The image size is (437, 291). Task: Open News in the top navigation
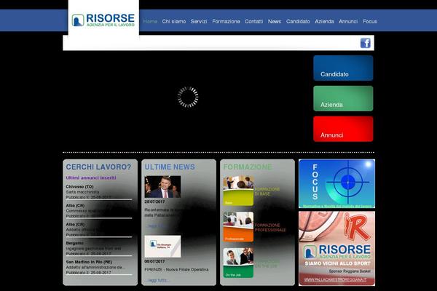point(275,21)
